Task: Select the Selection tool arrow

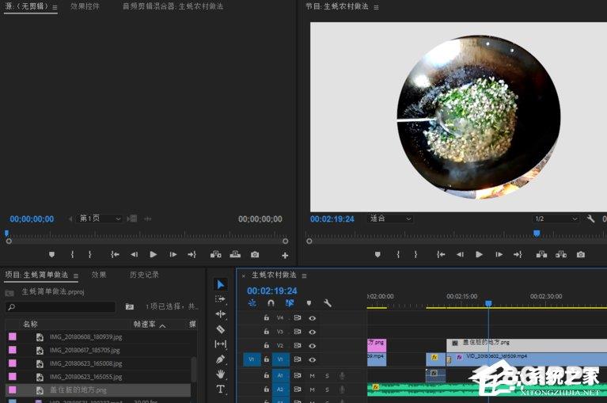Action: click(x=220, y=284)
